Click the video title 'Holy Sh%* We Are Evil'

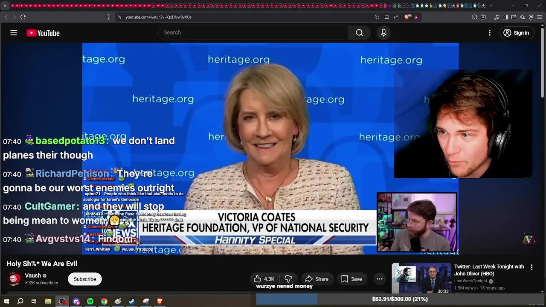click(42, 264)
